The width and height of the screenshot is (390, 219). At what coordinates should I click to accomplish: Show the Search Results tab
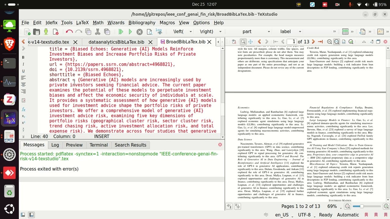(130, 145)
